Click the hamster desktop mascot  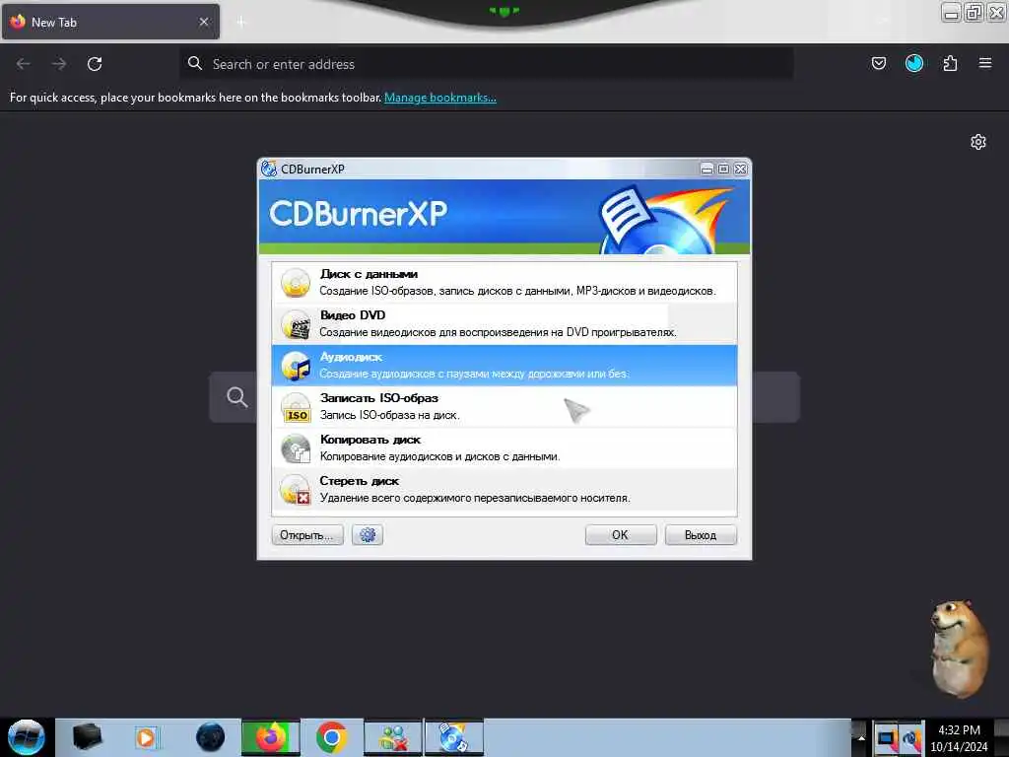(959, 649)
